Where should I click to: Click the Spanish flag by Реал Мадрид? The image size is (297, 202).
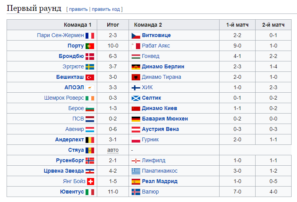(136, 182)
